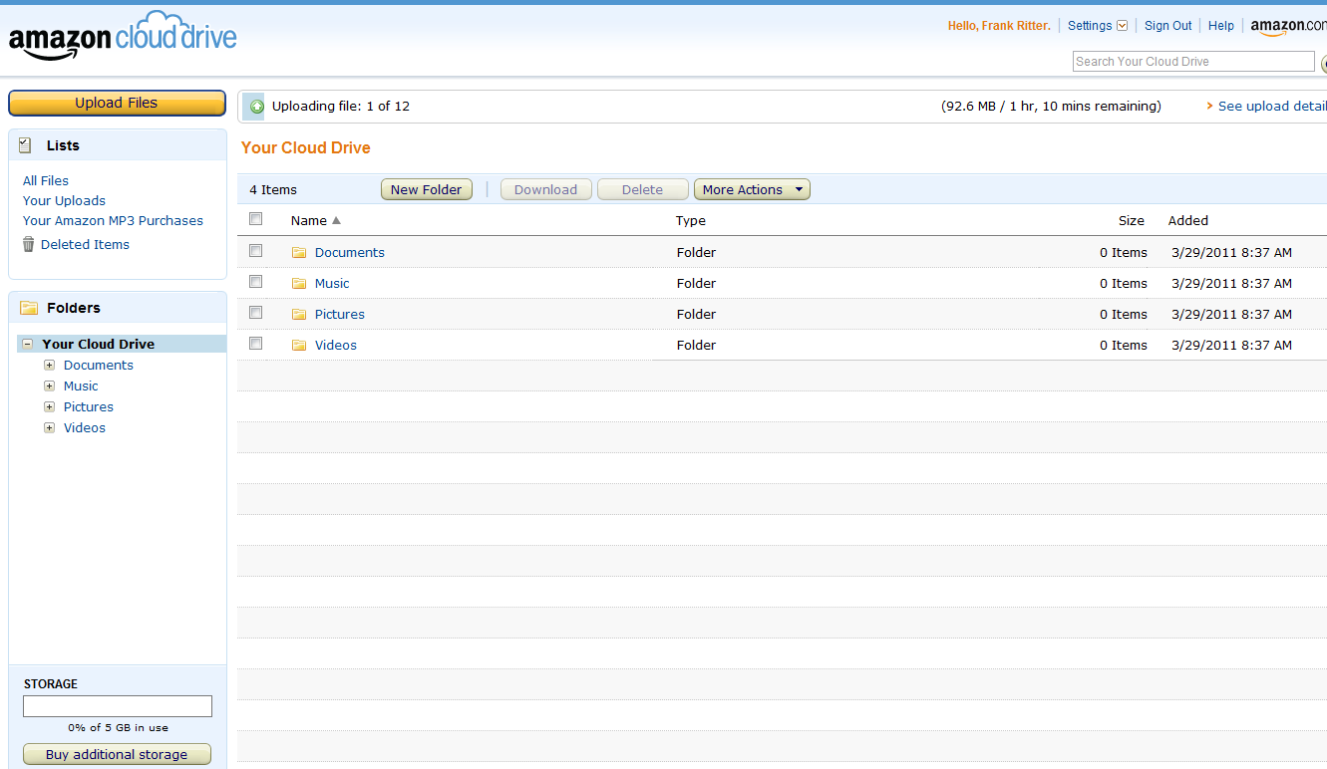Screen dimensions: 1327x769
Task: Click the Videos row '0 Items' size
Action: (x=1124, y=345)
